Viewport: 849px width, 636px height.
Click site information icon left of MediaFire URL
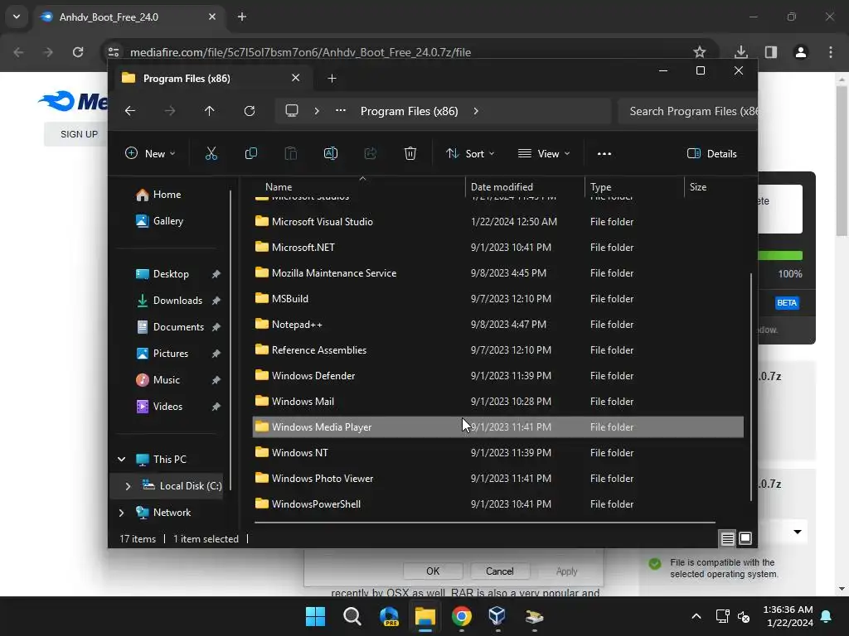click(x=114, y=52)
